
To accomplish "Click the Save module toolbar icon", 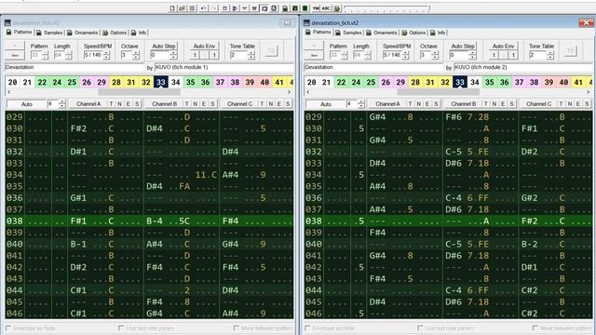I will point(193,8).
